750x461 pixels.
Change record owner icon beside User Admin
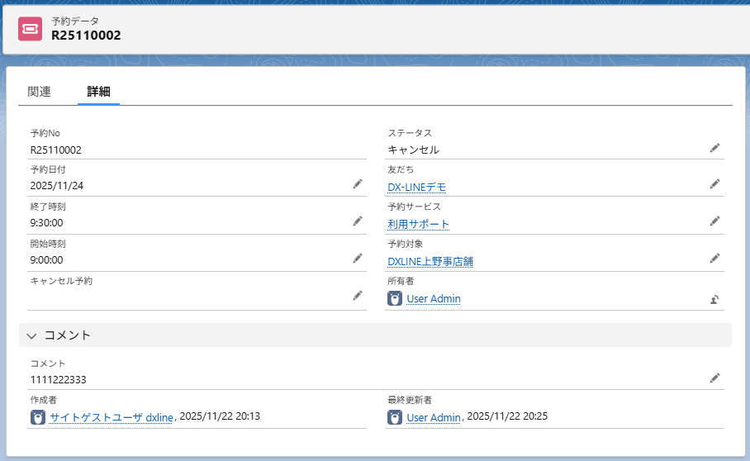pos(714,299)
